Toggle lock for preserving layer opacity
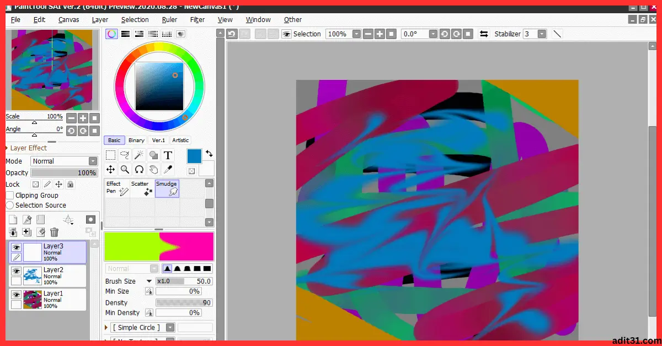 [x=35, y=185]
